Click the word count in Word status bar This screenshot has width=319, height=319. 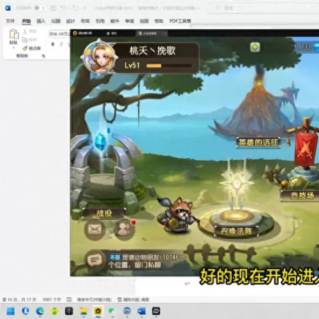(x=52, y=300)
